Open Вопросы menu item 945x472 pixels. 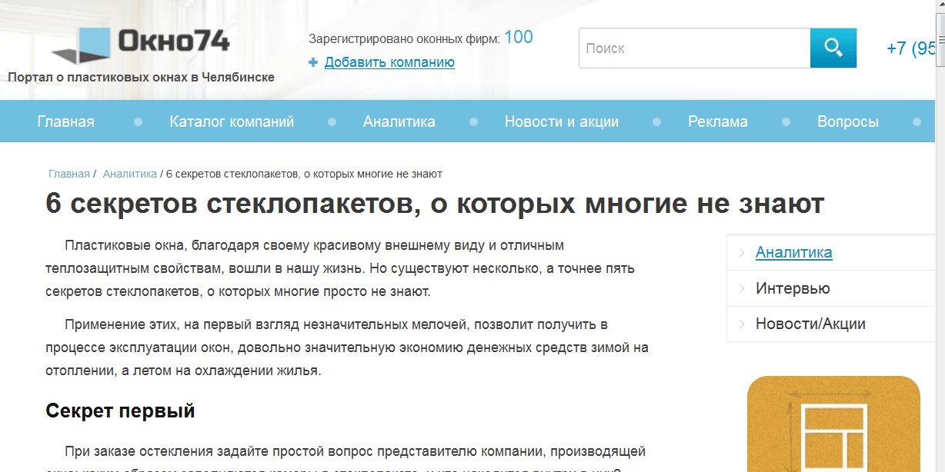(848, 121)
